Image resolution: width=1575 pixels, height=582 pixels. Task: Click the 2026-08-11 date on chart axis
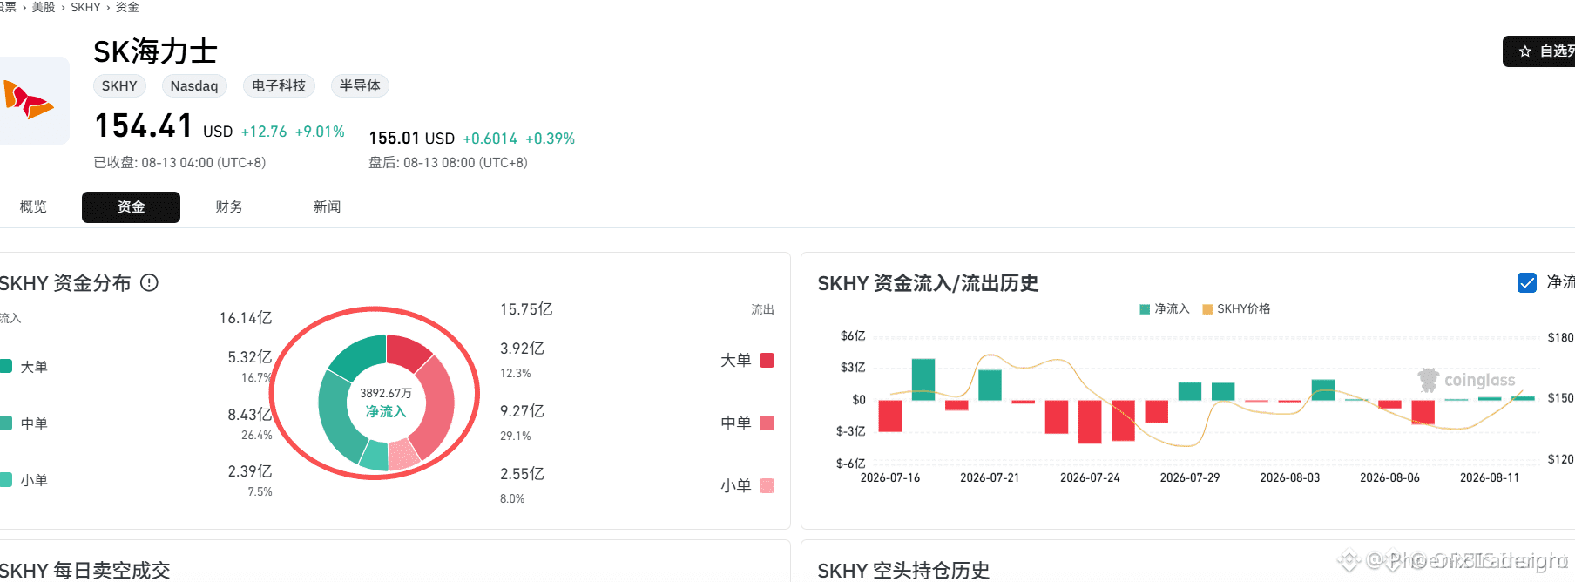[1490, 477]
